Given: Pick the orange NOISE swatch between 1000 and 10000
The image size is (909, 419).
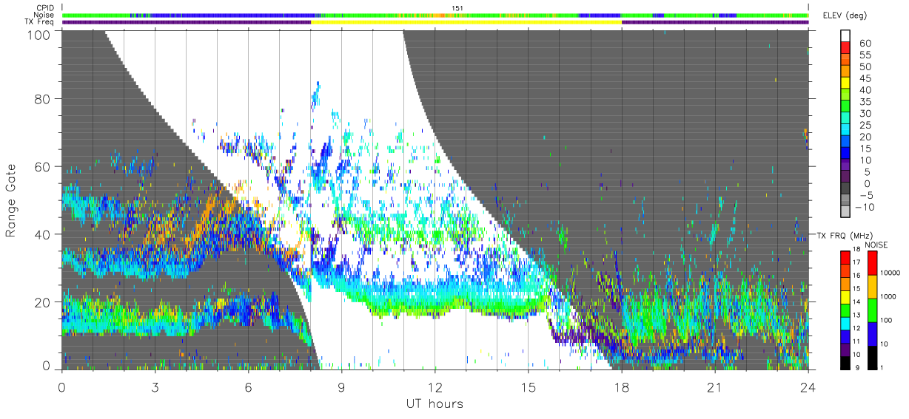Looking at the screenshot, I should coord(872,286).
